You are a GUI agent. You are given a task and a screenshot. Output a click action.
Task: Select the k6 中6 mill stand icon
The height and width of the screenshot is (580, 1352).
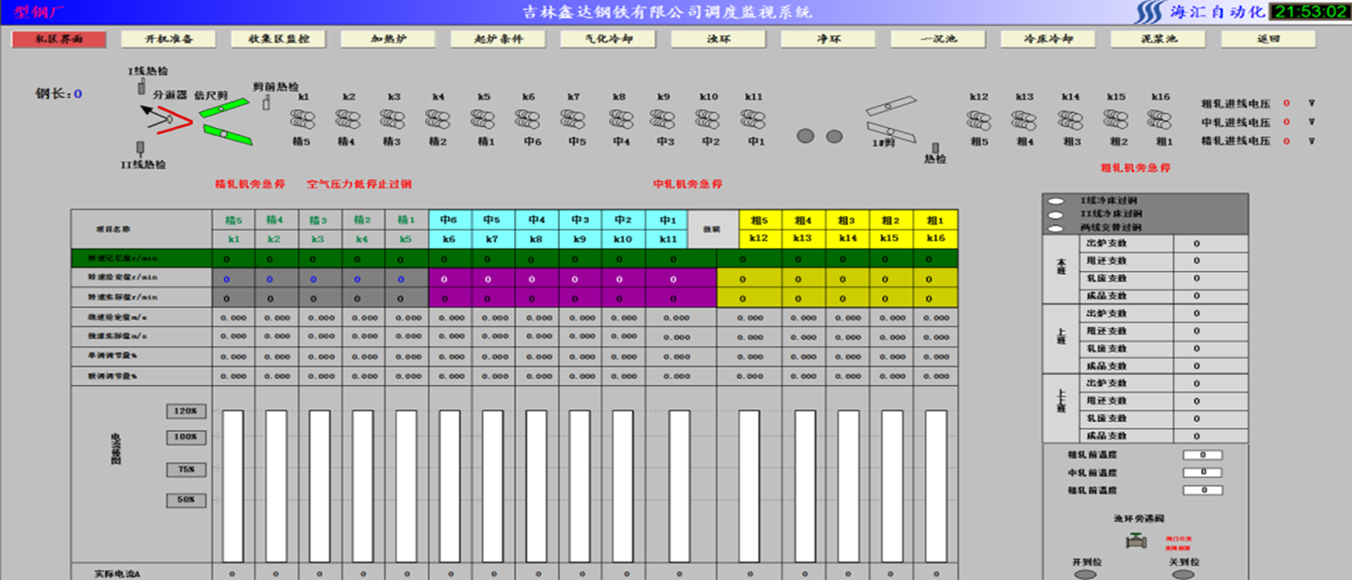coord(527,119)
